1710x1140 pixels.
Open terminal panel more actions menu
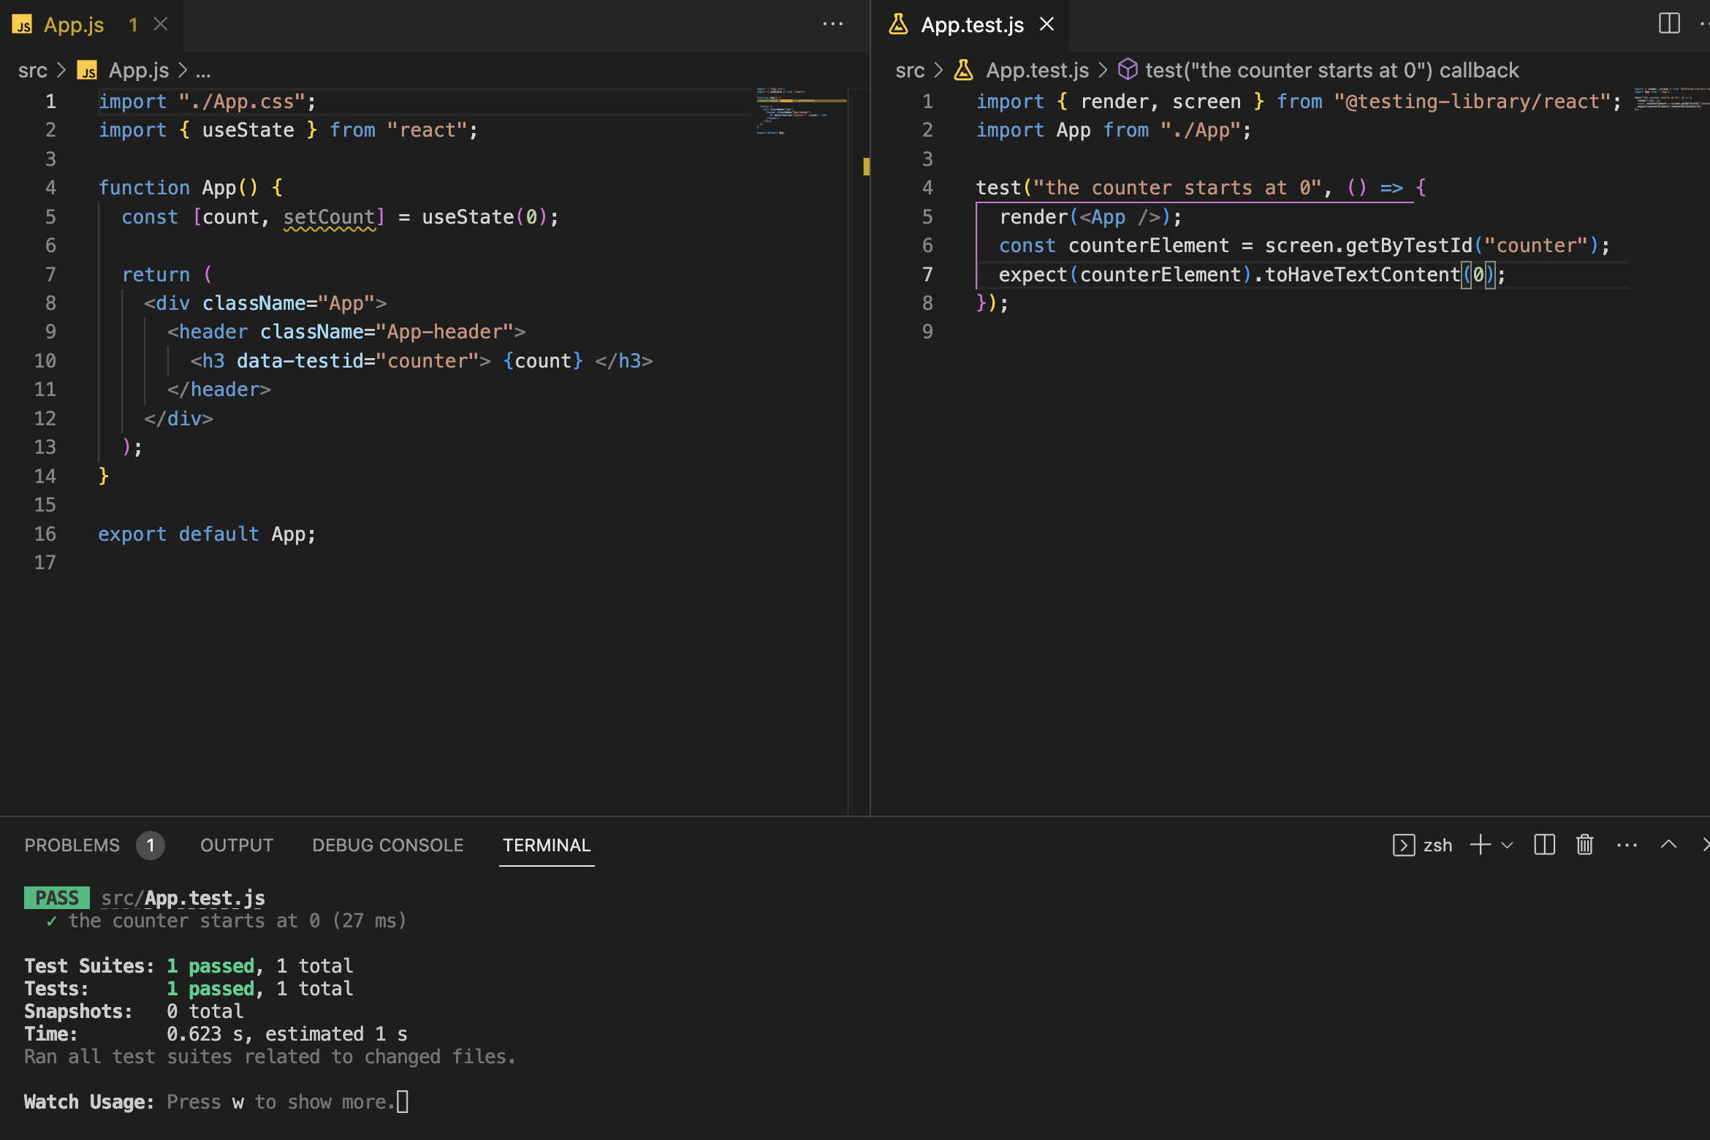pos(1627,845)
